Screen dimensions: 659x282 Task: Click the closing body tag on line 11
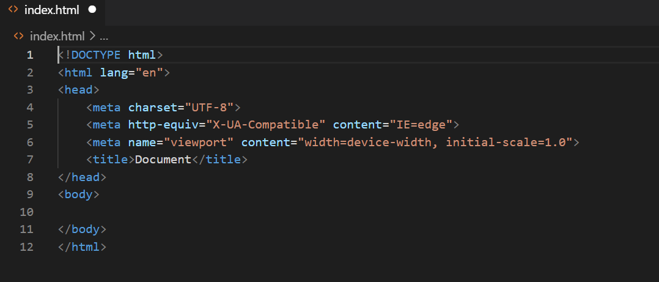click(x=82, y=229)
